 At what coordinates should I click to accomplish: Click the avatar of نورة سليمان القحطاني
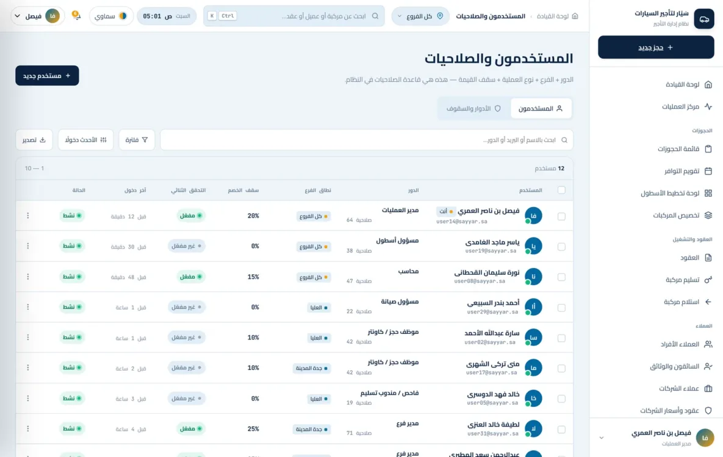[x=533, y=277]
